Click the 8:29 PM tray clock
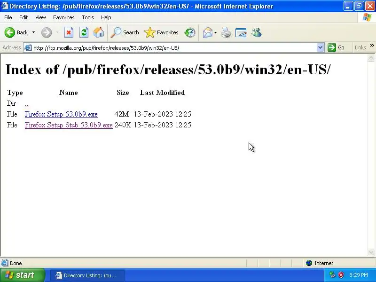 coord(359,275)
